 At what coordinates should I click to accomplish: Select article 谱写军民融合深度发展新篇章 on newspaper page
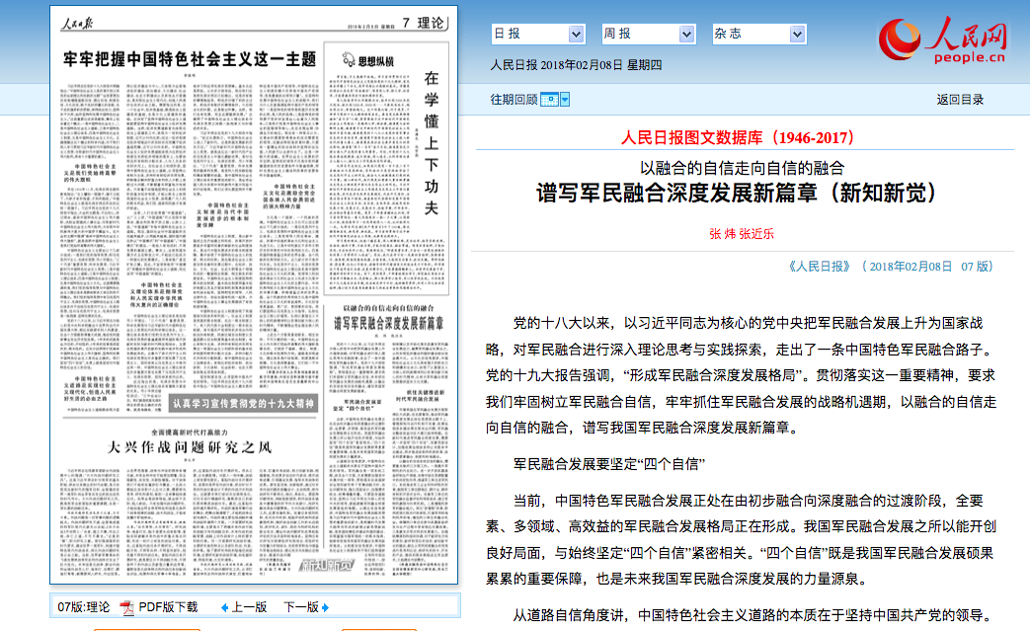pyautogui.click(x=389, y=323)
